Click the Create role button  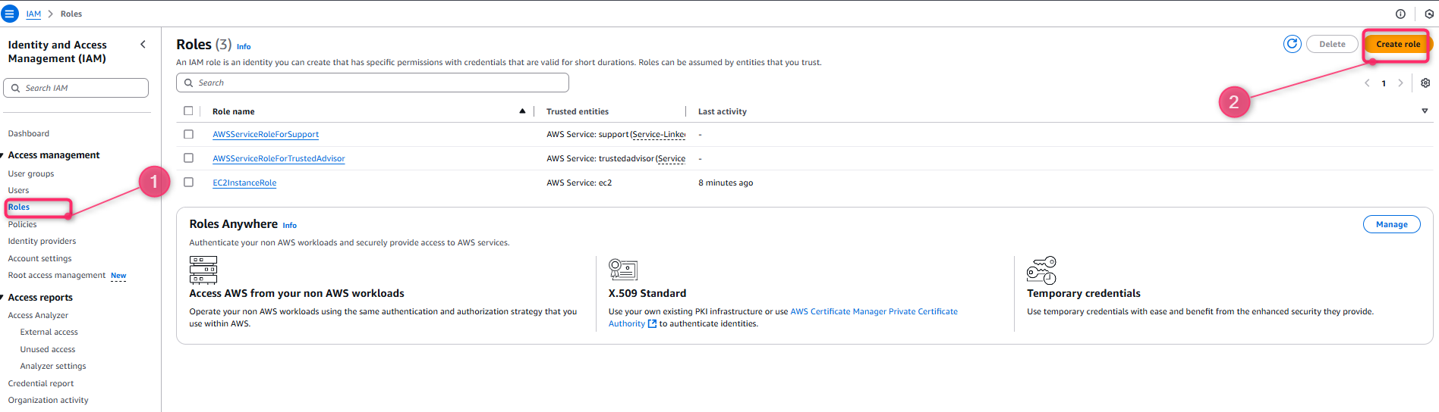[x=1397, y=45]
